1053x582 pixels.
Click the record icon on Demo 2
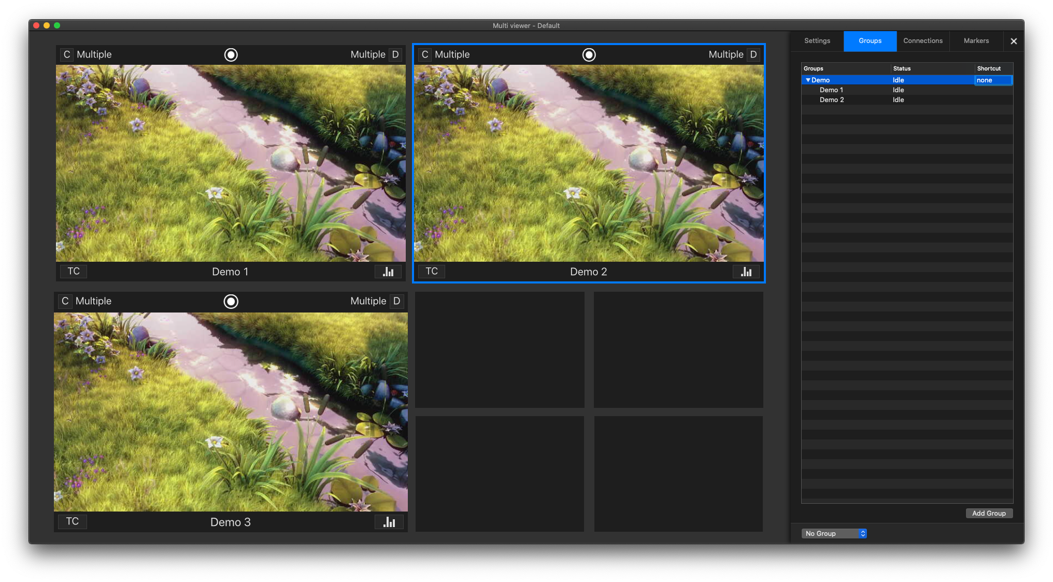point(589,54)
